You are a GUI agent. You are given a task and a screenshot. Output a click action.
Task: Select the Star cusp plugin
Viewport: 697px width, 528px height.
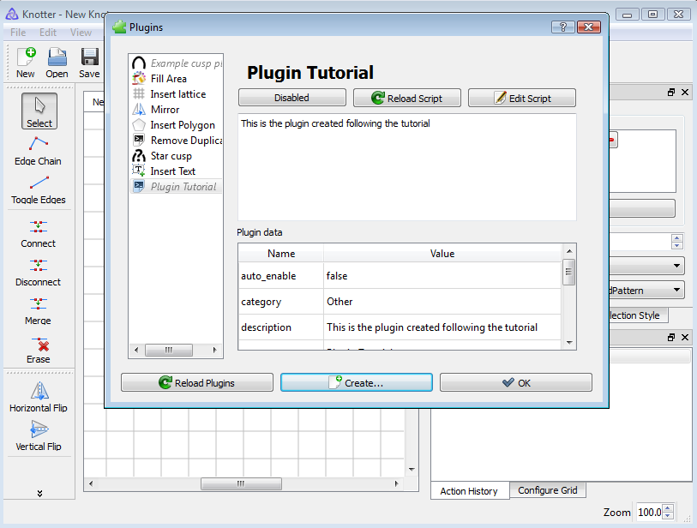tap(177, 156)
